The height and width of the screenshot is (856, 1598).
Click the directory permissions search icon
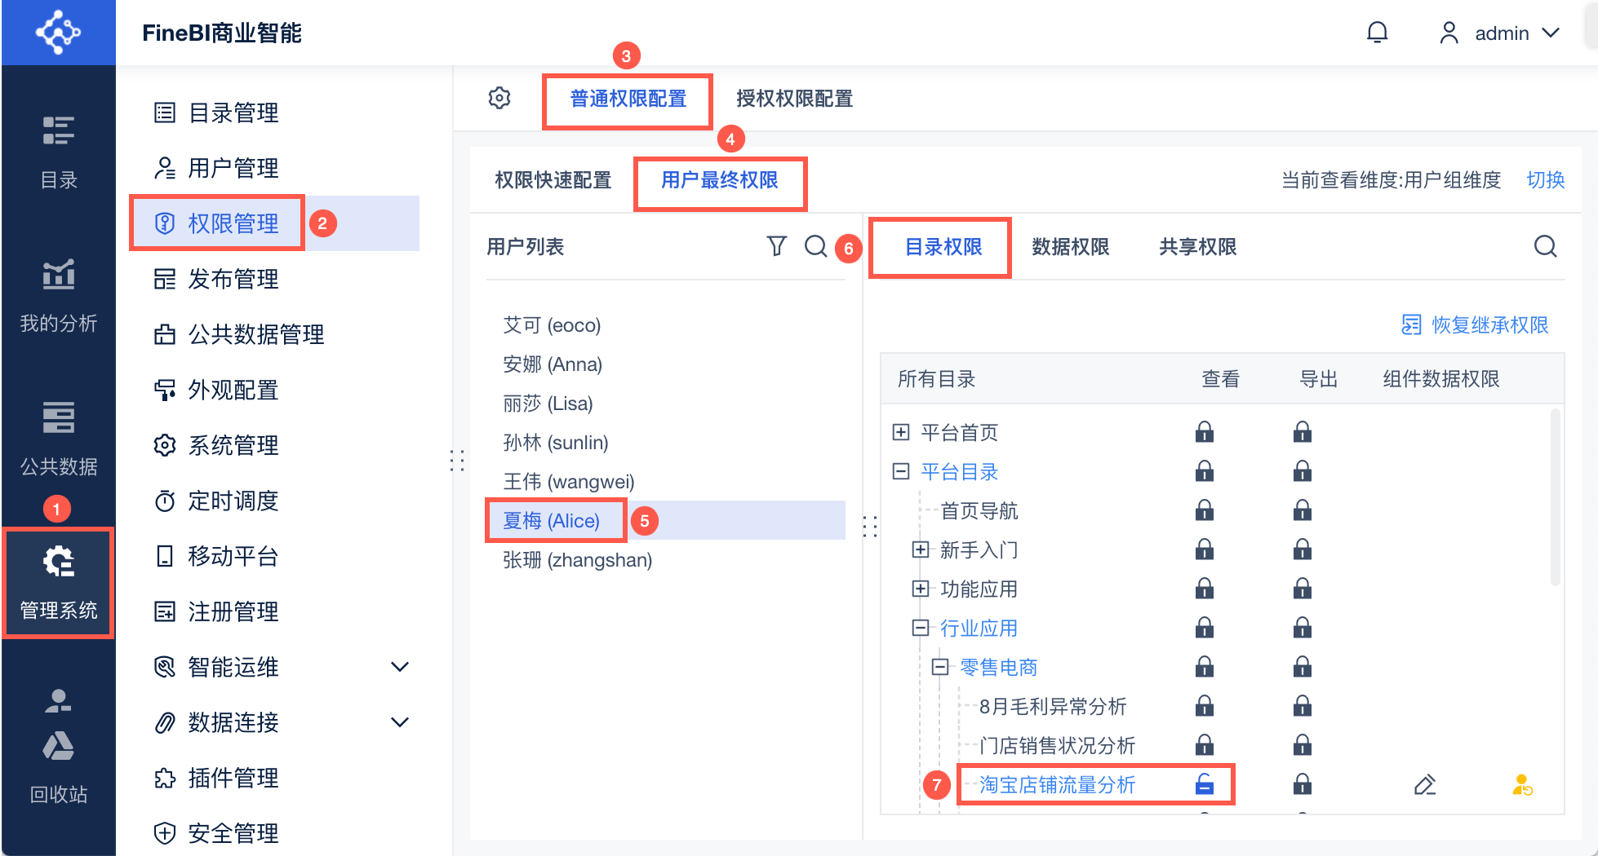tap(1544, 246)
